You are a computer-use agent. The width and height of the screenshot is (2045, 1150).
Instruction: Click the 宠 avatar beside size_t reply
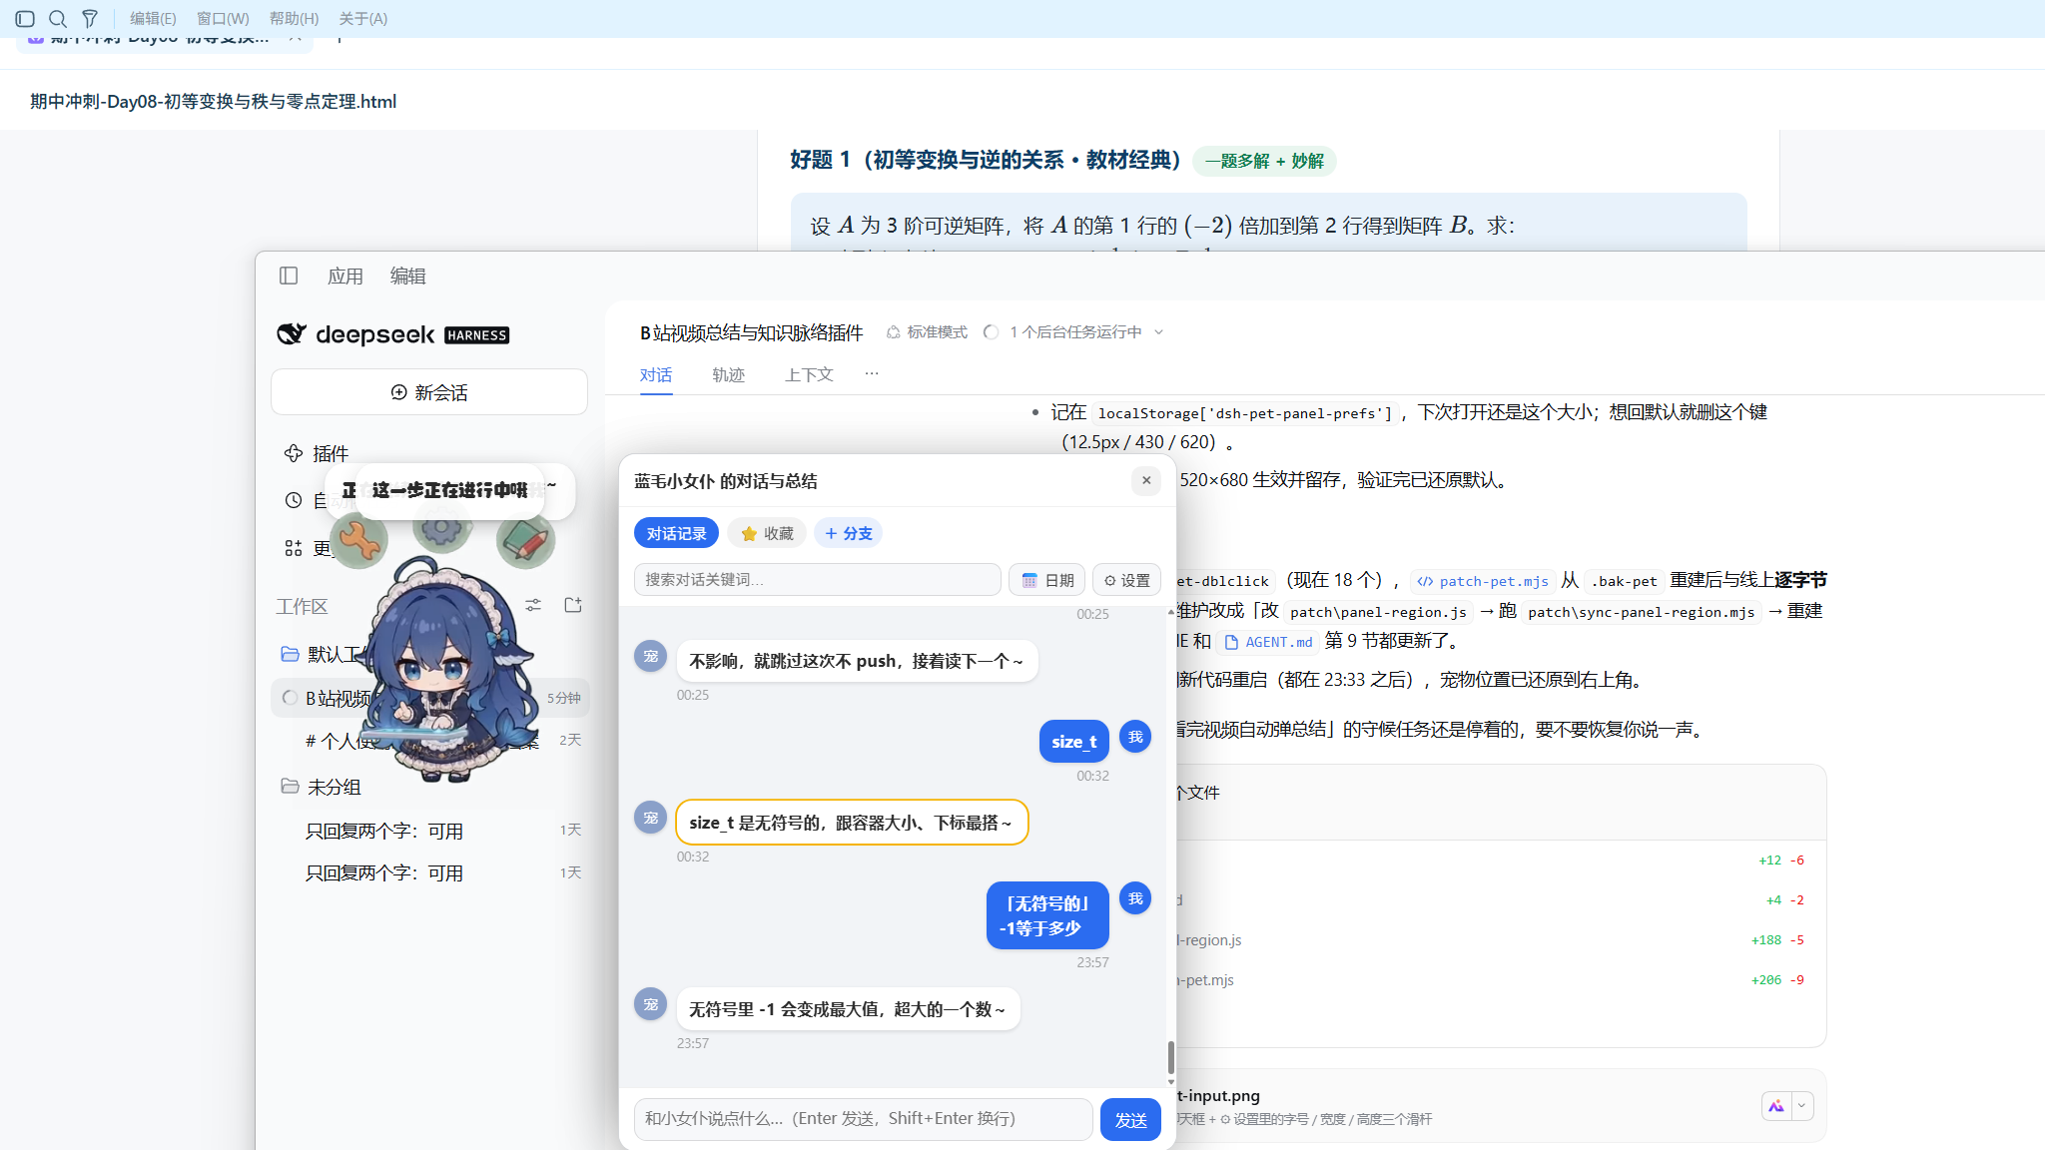point(650,818)
